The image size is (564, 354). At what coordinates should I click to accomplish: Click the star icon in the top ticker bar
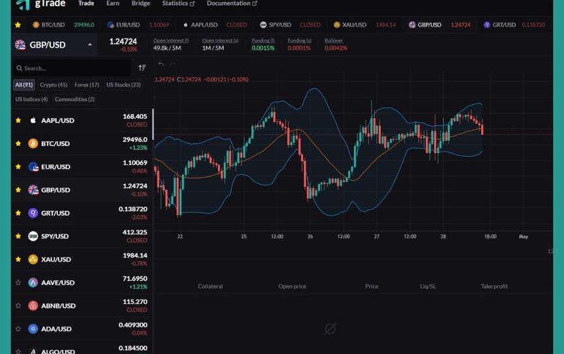point(18,25)
